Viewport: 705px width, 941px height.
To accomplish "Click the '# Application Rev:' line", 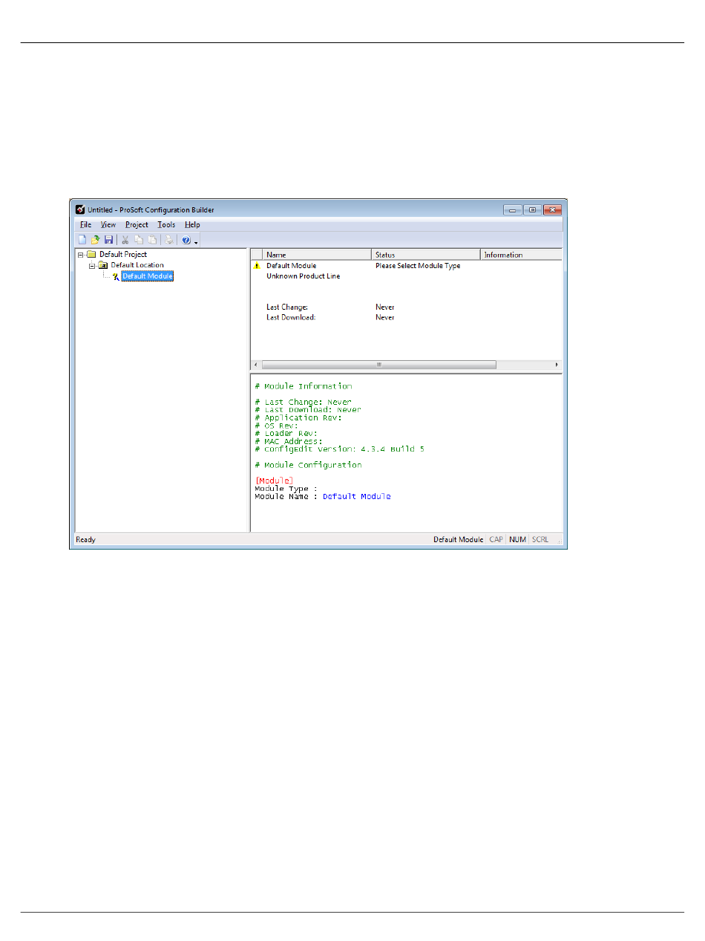I will click(298, 417).
